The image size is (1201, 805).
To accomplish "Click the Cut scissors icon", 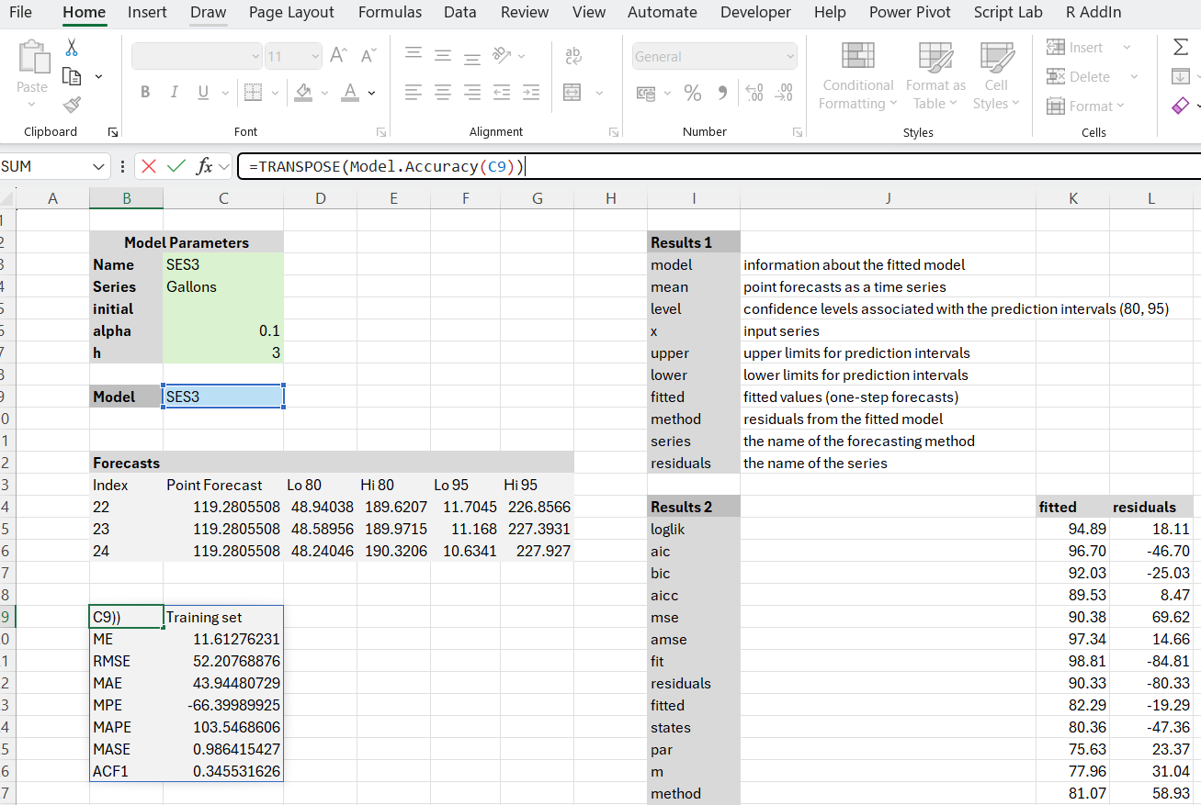I will pos(72,48).
